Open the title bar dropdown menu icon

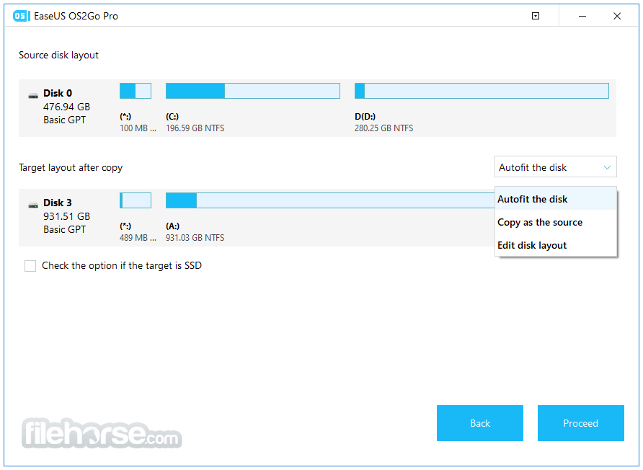tap(535, 16)
